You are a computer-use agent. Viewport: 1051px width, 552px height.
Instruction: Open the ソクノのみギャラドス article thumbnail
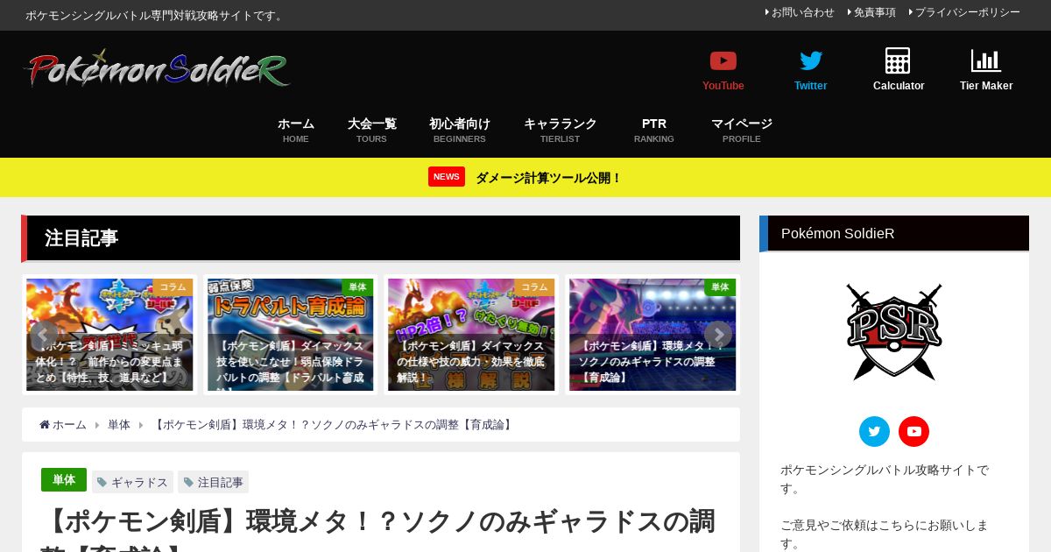(x=652, y=335)
